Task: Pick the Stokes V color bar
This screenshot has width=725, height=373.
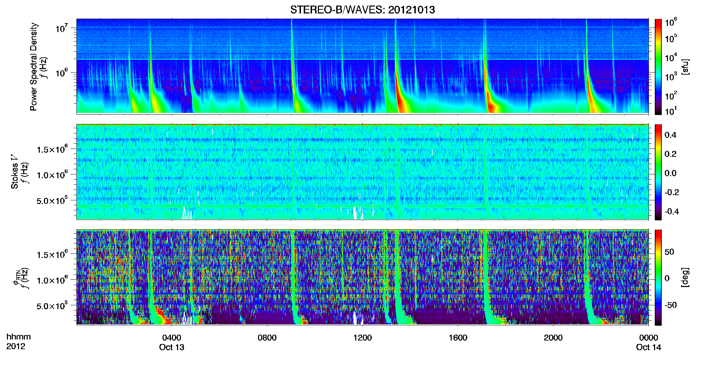Action: (658, 172)
